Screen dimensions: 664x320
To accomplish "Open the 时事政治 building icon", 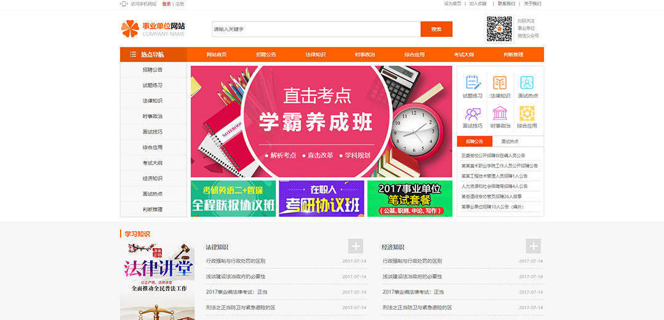I will coord(500,114).
